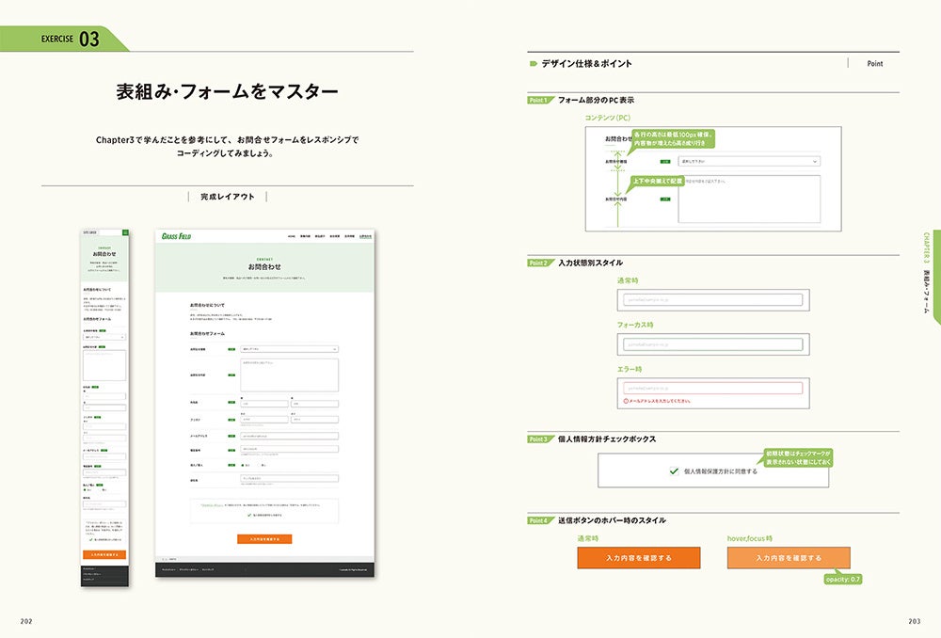Click the orange submit button in the mobile mockup
This screenshot has height=638, width=941.
[104, 554]
